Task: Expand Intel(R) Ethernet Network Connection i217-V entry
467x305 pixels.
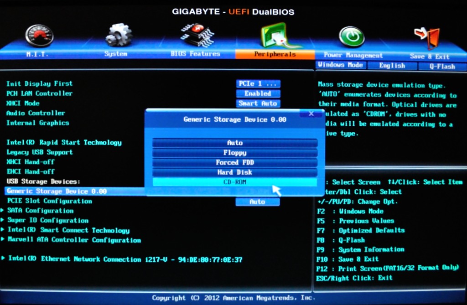Action: pyautogui.click(x=125, y=259)
